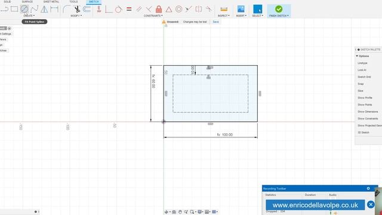Click the 3D Sketch option label
This screenshot has height=215, width=382.
coord(363,133)
